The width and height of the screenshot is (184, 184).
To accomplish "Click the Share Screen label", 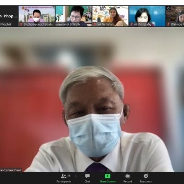I will tap(107, 181).
